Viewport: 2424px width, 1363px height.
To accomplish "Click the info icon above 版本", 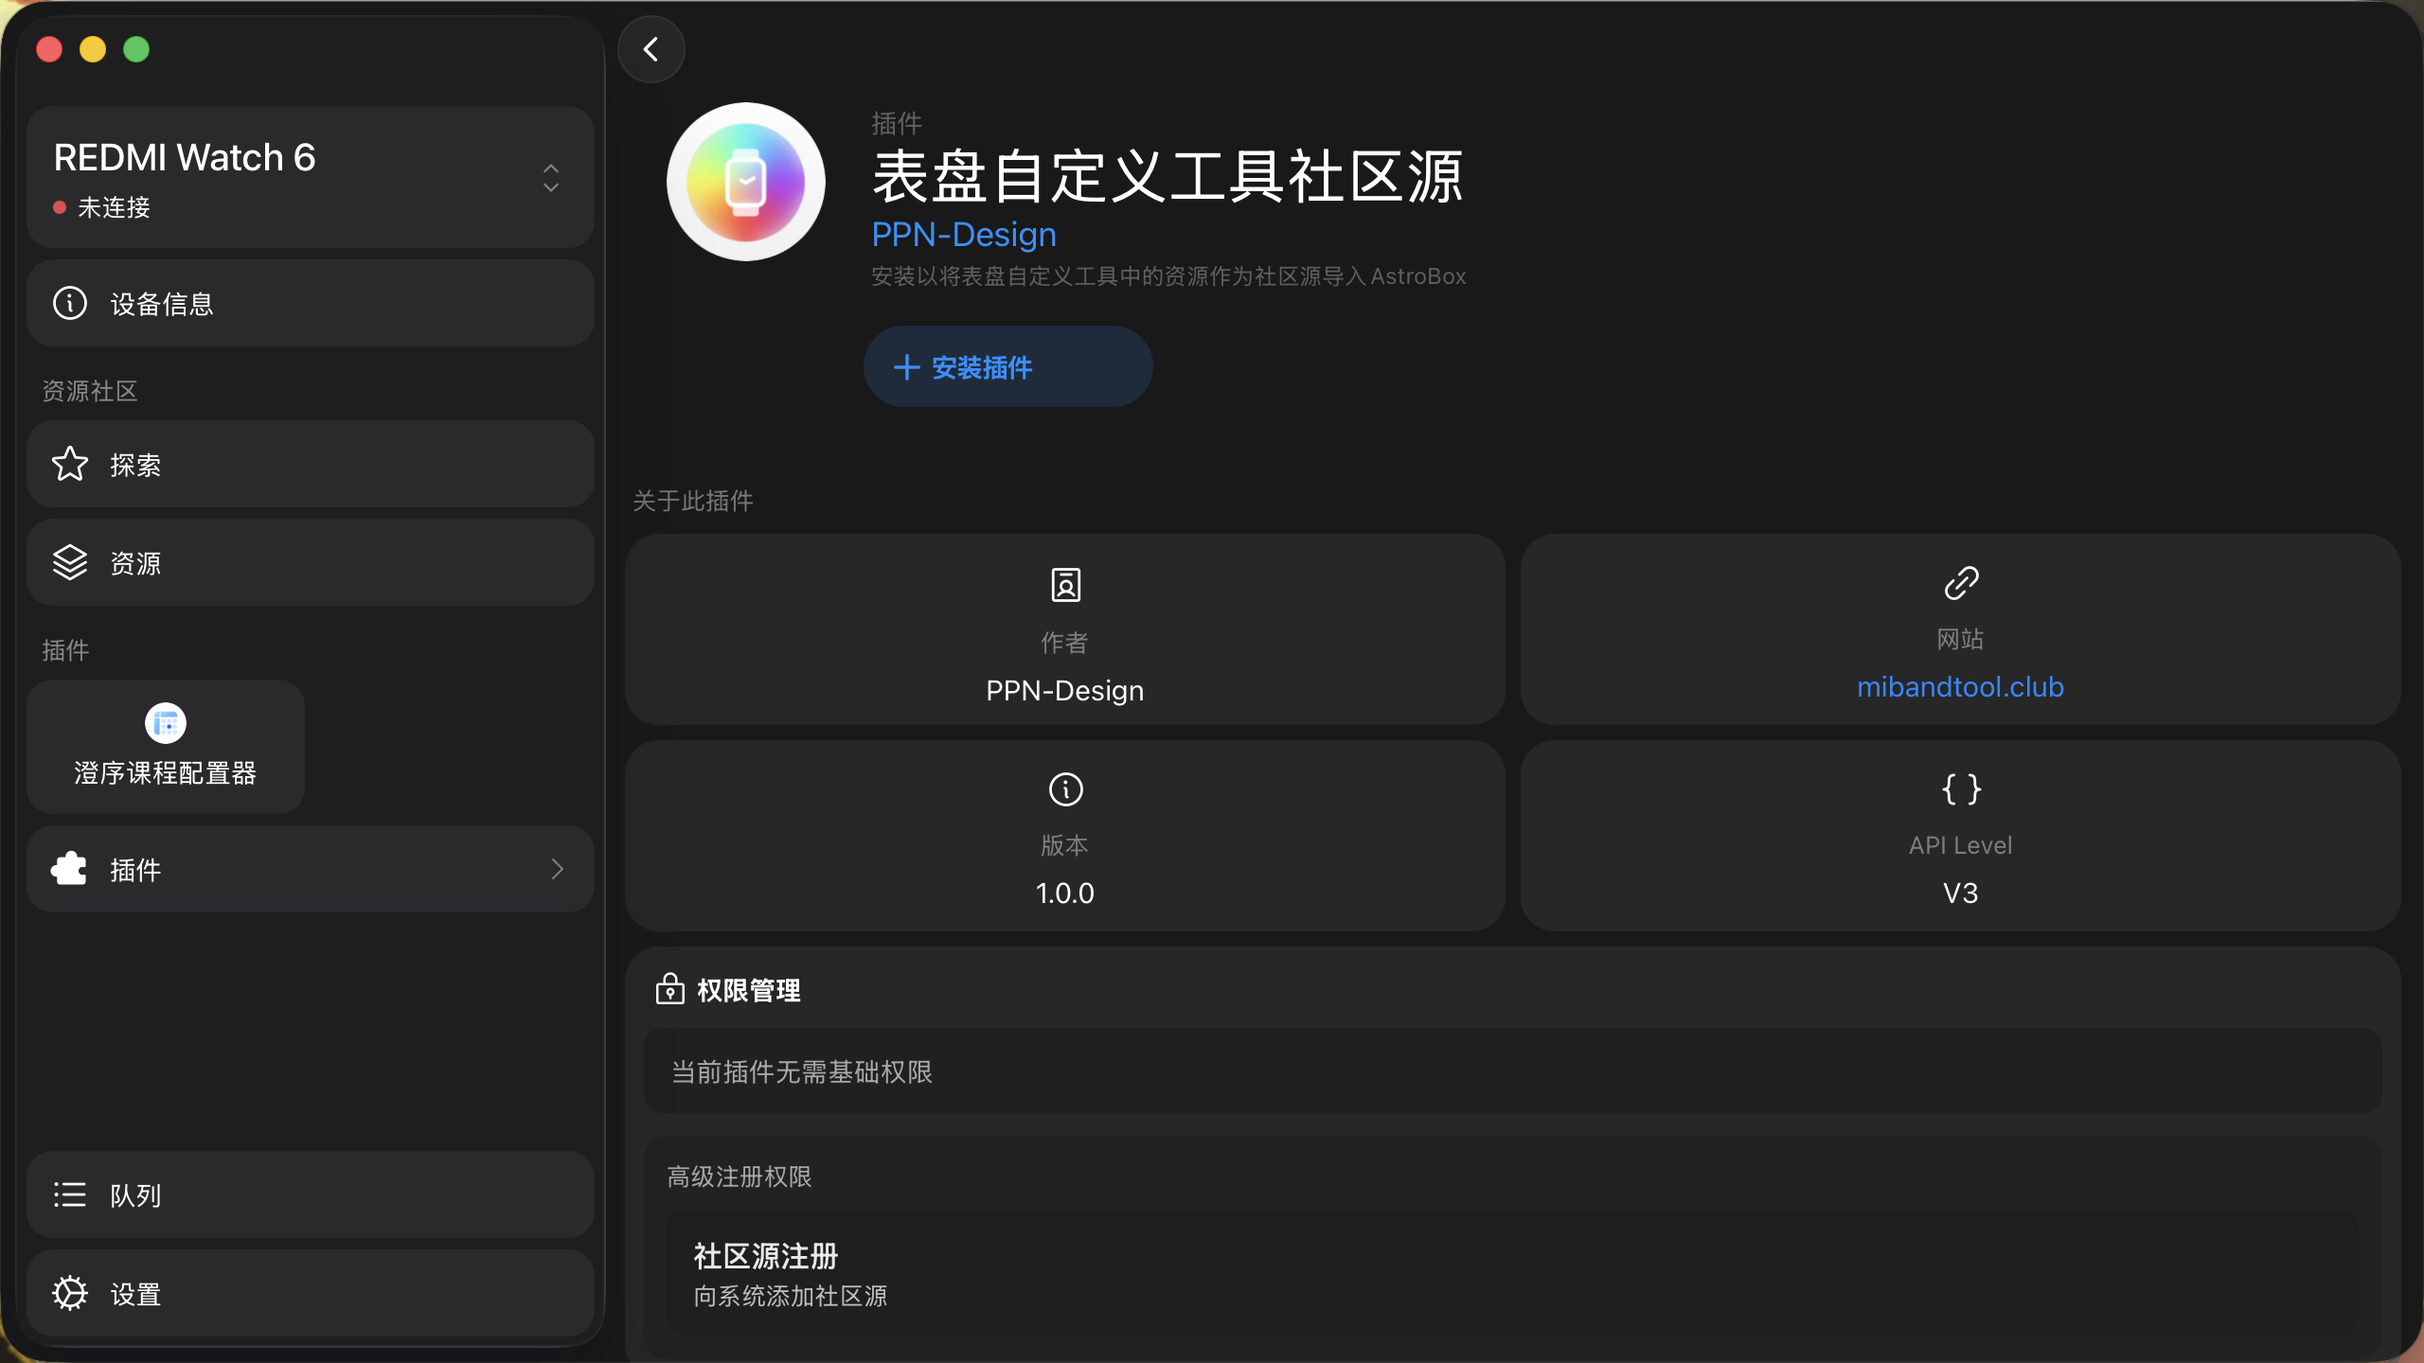I will pyautogui.click(x=1065, y=789).
